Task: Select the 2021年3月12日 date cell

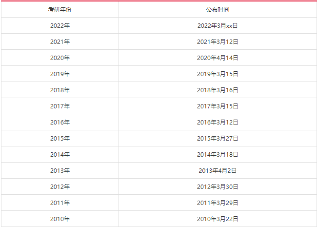Action: 218,41
